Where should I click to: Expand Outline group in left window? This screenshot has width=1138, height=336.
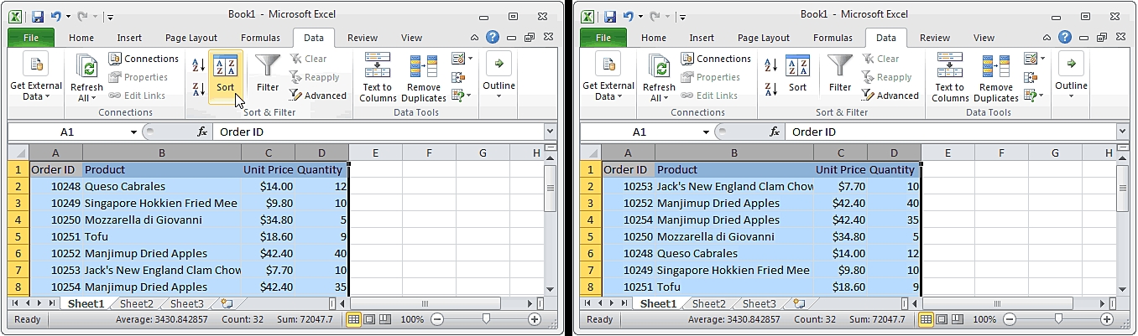499,77
